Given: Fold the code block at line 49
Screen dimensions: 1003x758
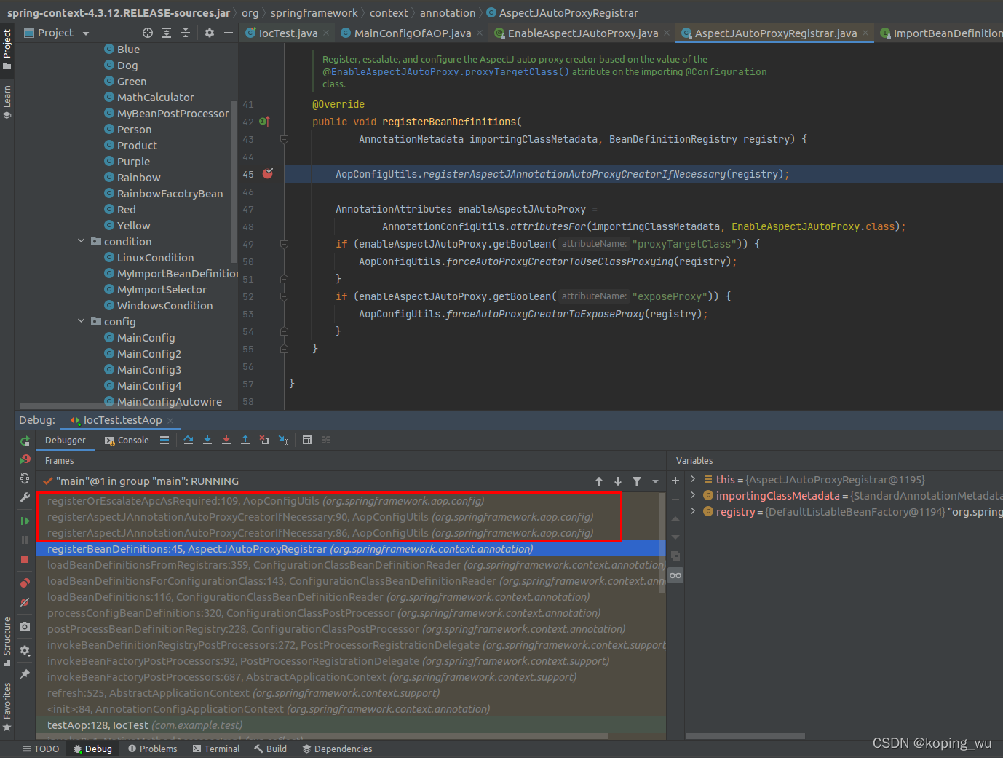Looking at the screenshot, I should point(284,244).
